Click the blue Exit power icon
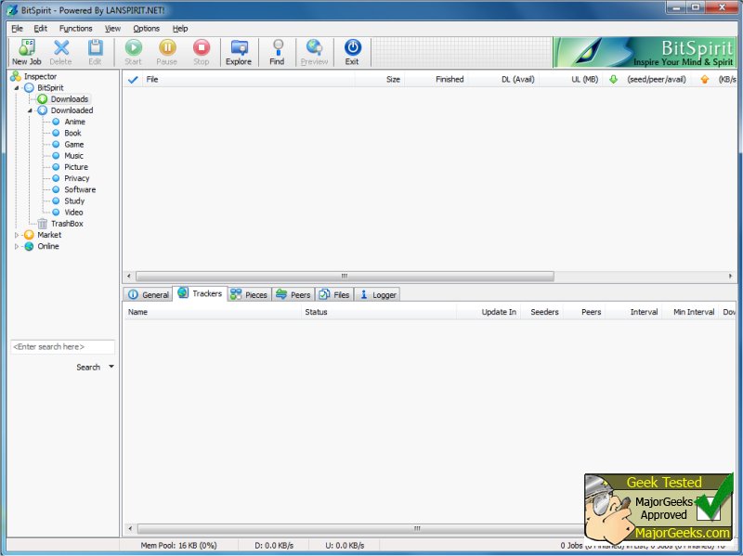This screenshot has height=556, width=743. (x=352, y=52)
